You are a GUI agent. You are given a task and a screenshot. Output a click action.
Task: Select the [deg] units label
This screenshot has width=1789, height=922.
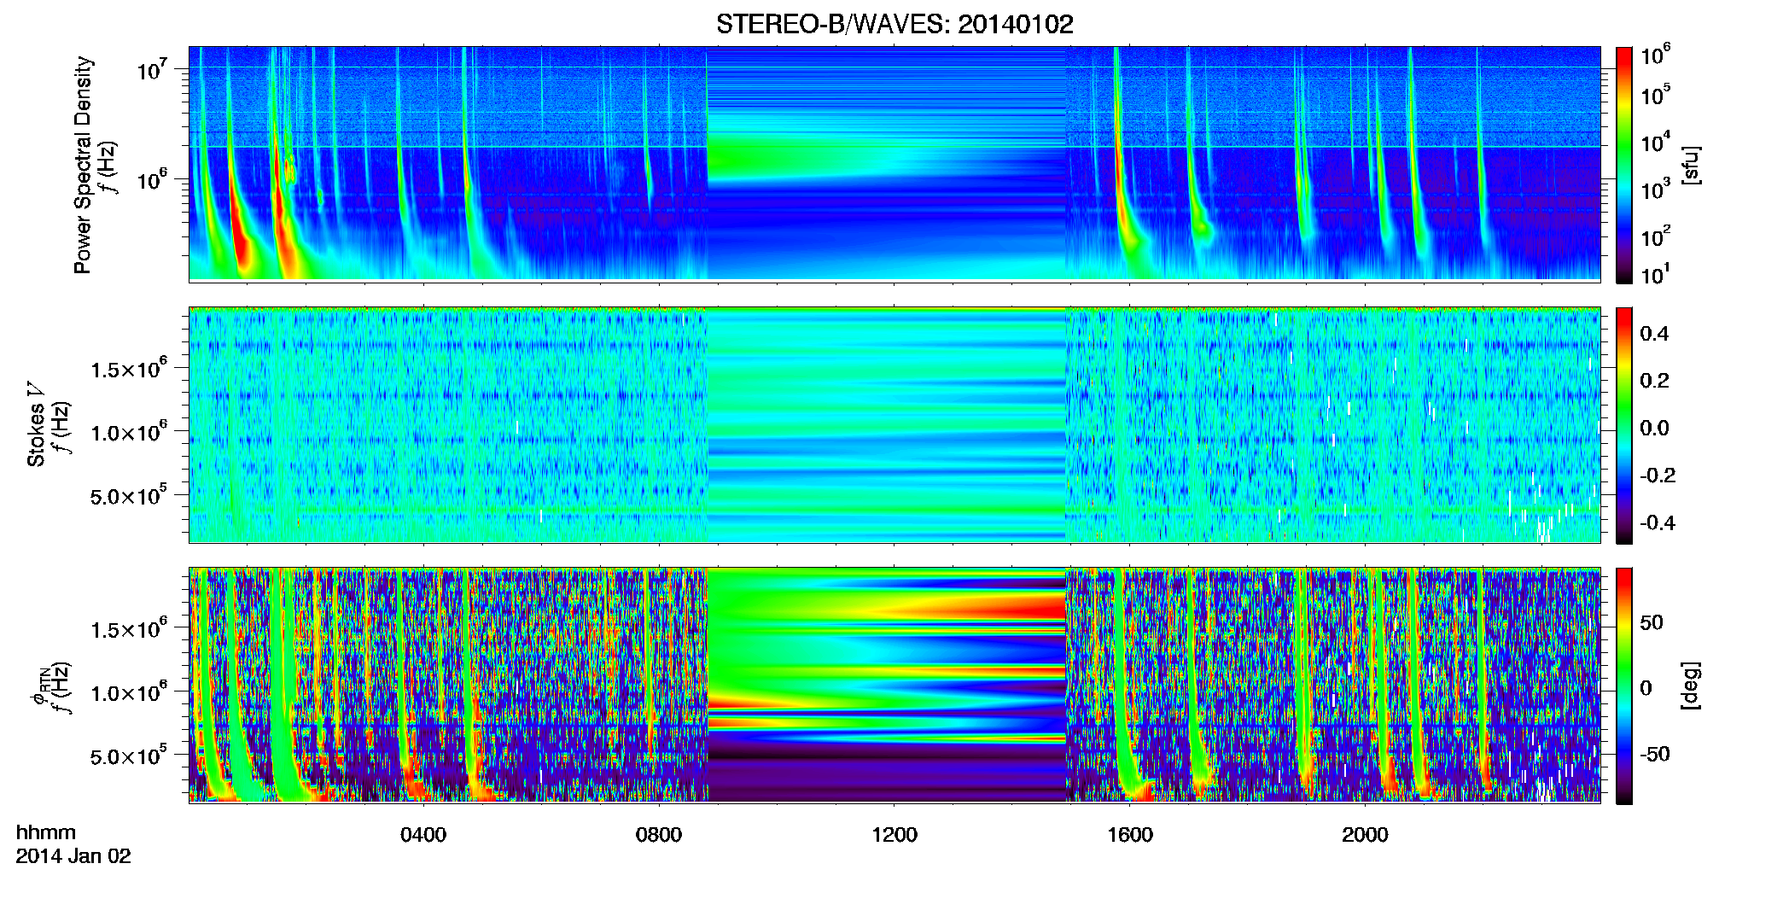click(1690, 686)
